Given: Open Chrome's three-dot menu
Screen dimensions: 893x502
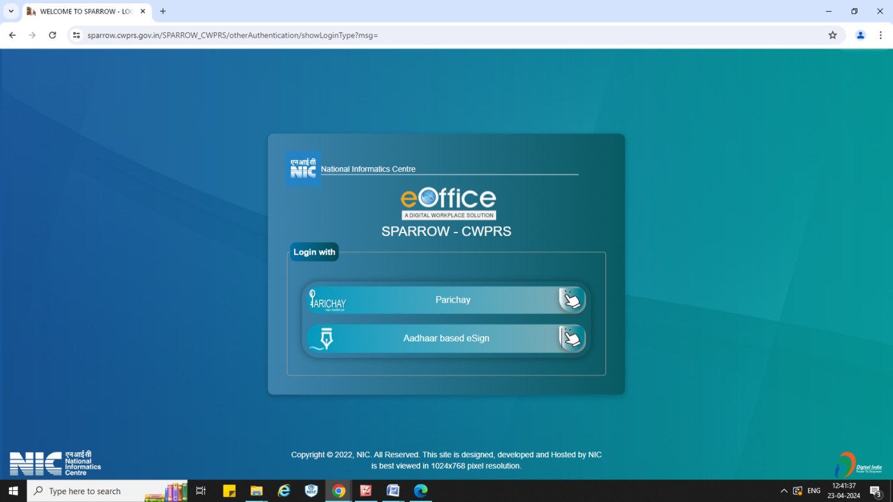Looking at the screenshot, I should (881, 35).
